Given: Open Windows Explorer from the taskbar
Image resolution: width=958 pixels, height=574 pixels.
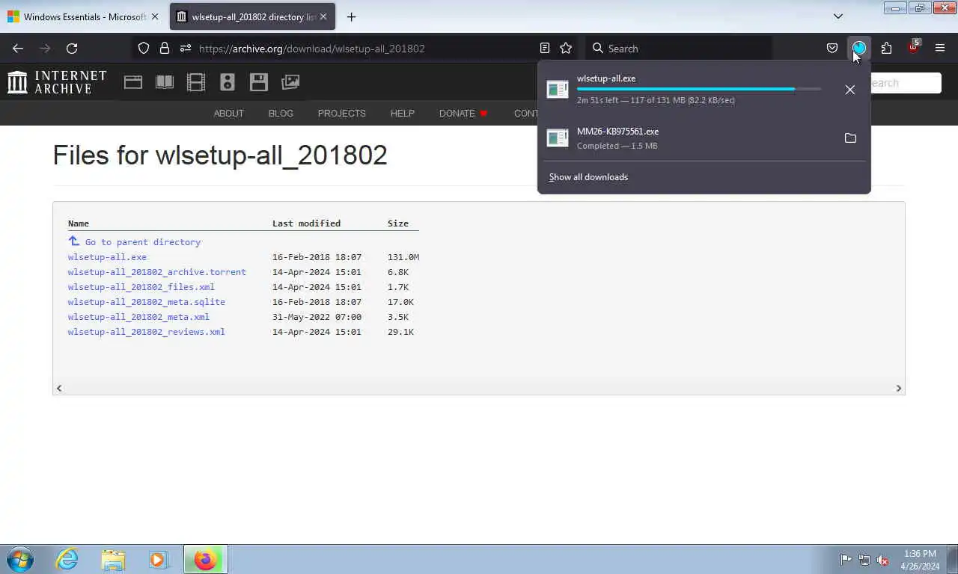Looking at the screenshot, I should click(113, 559).
